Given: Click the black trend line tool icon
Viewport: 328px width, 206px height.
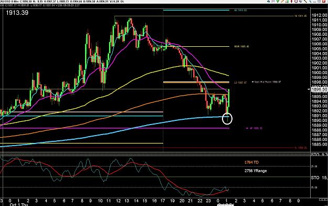Looking at the screenshot, I should point(305,1).
